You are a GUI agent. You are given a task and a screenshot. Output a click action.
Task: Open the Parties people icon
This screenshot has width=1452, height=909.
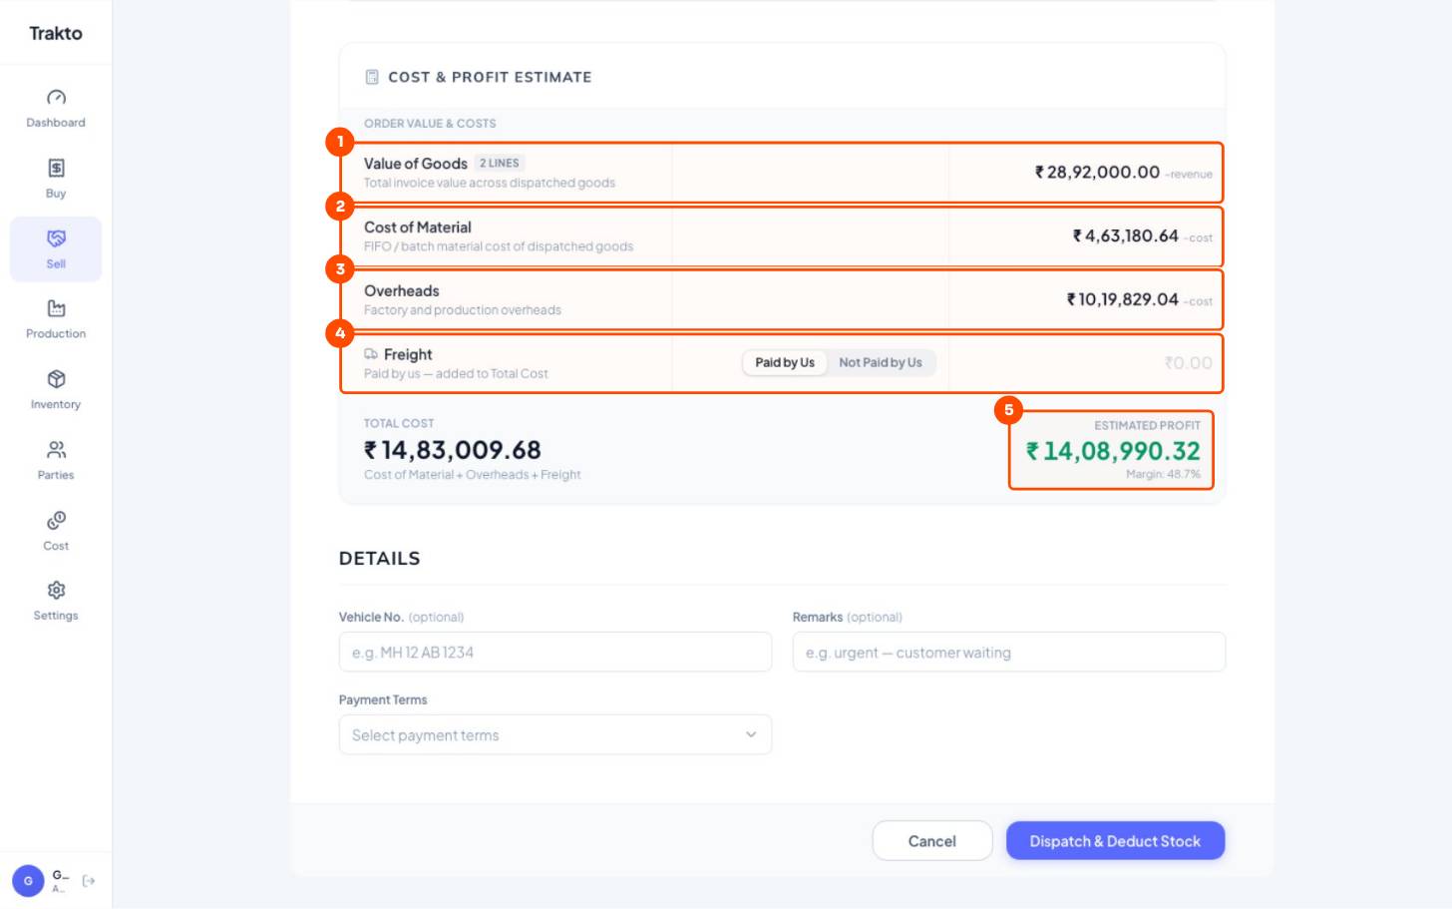click(56, 450)
